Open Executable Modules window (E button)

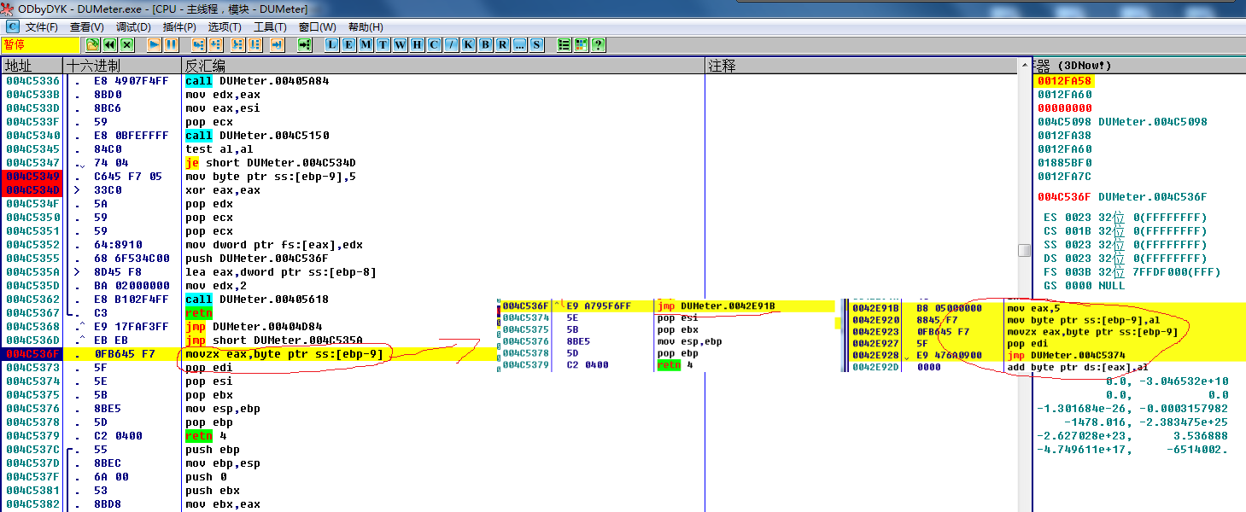(349, 44)
